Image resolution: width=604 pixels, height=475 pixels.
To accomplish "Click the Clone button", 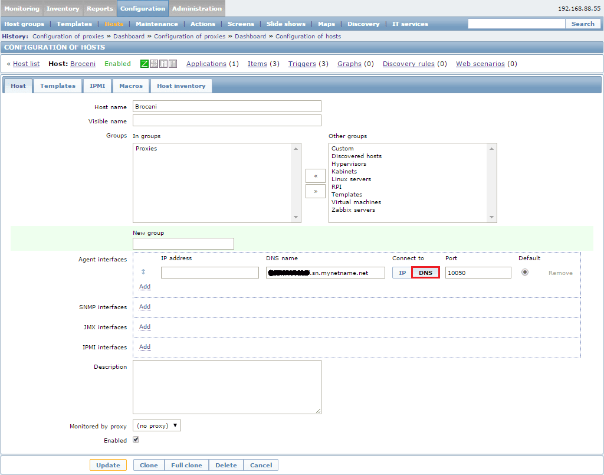I will [149, 465].
